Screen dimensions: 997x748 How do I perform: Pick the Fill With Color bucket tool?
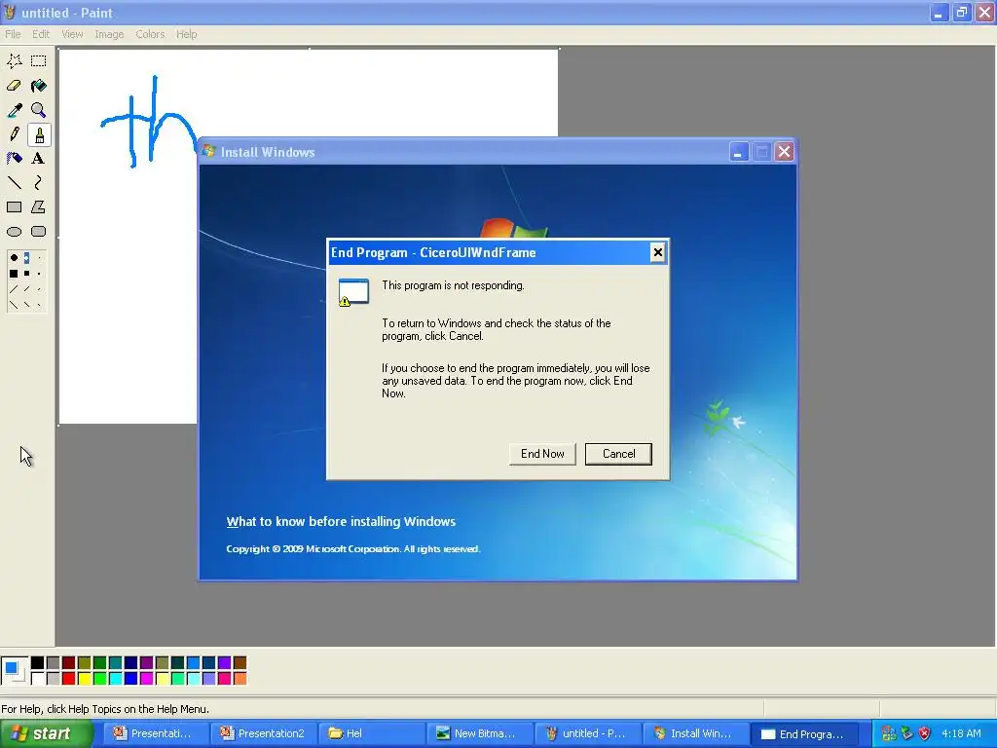(x=39, y=86)
